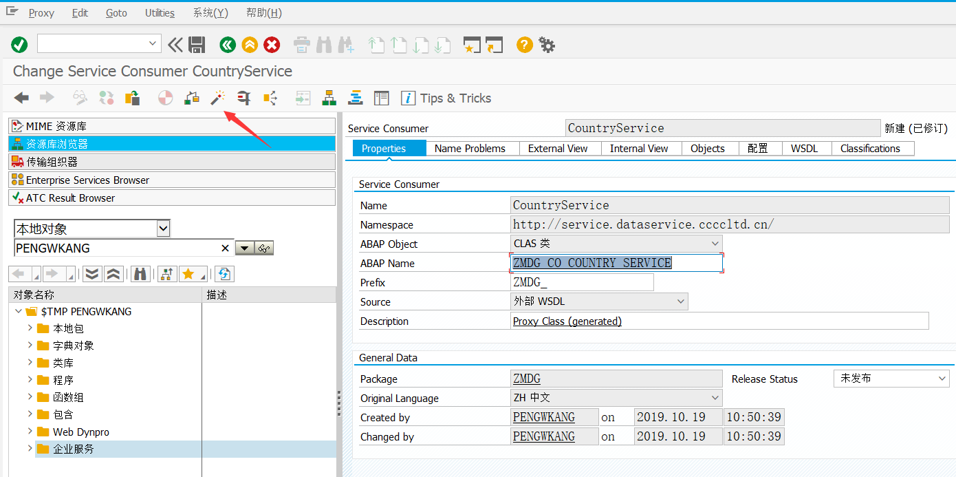Click the settings gear icon on the toolbar
This screenshot has height=477, width=956.
[545, 44]
